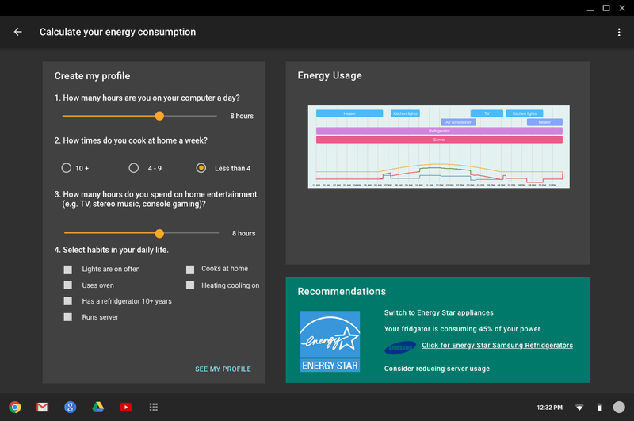Launch Chrome from the shelf
The image size is (634, 421).
click(x=15, y=407)
